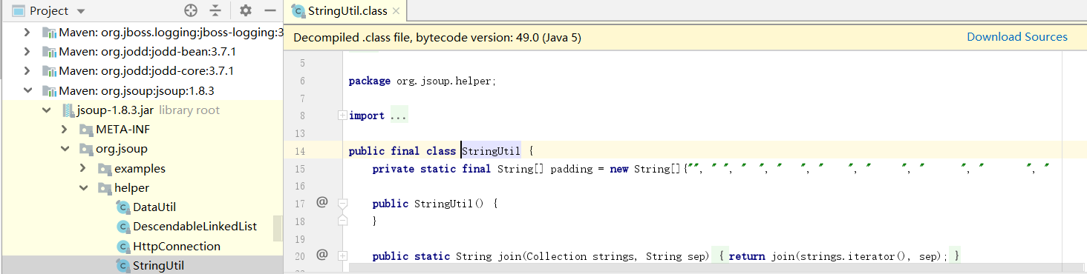The image size is (1087, 274).
Task: Close the StringUtil.class tab
Action: point(396,11)
